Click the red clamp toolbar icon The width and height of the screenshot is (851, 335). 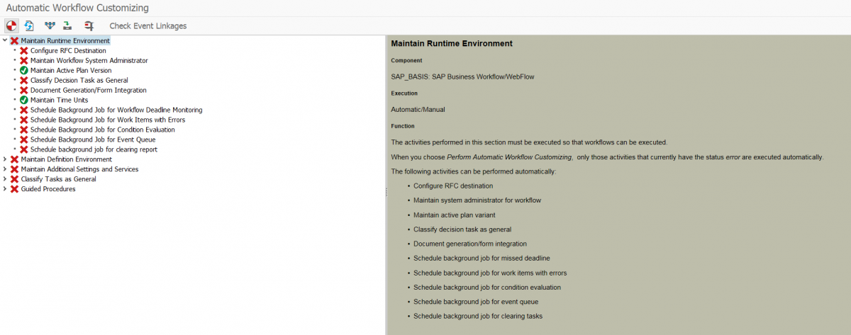click(x=89, y=26)
